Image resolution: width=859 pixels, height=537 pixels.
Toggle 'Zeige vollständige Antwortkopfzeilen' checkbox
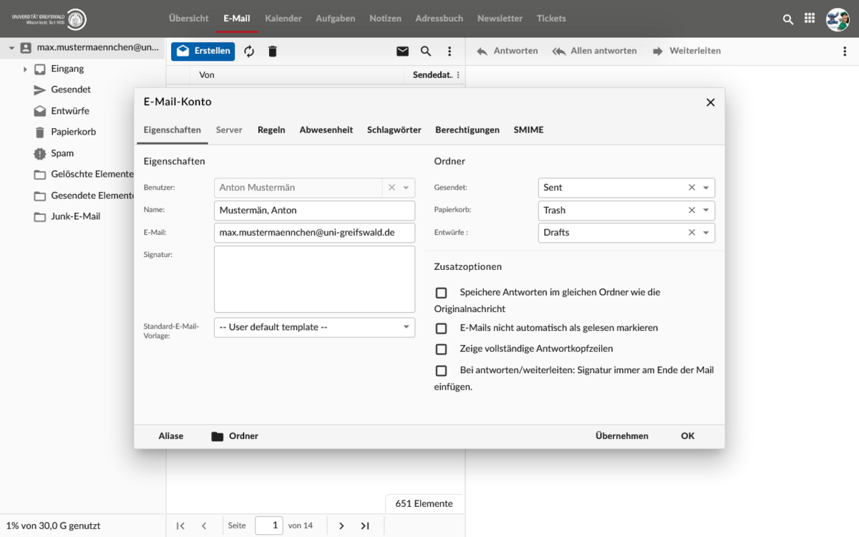441,349
